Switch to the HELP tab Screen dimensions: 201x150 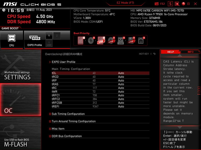171,52
